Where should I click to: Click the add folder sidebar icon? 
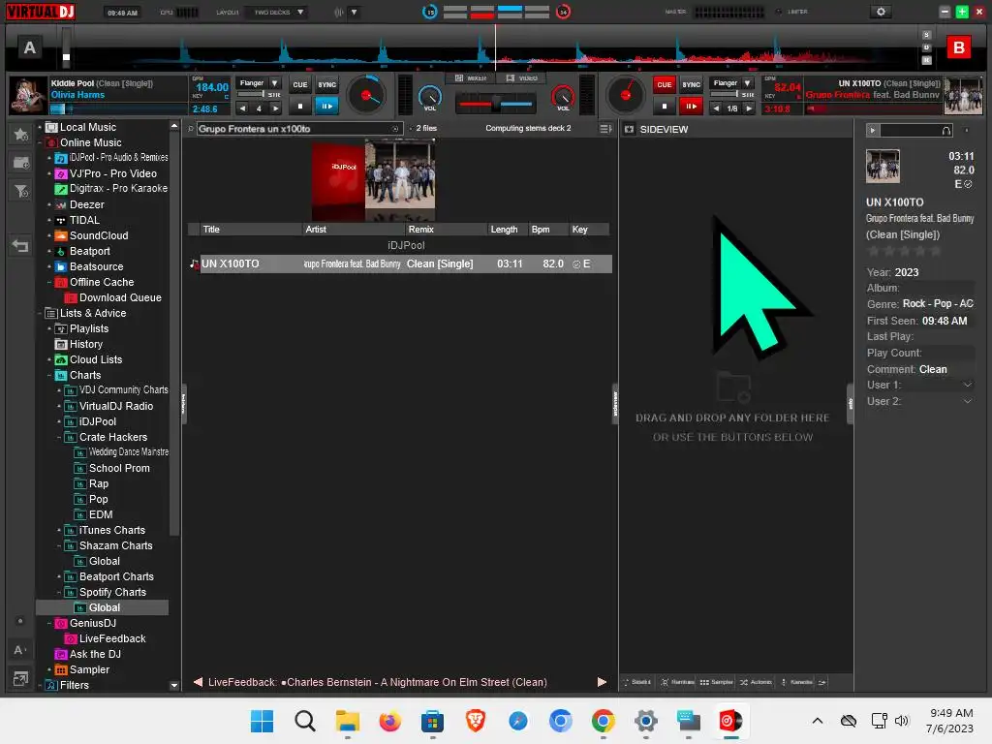20,163
